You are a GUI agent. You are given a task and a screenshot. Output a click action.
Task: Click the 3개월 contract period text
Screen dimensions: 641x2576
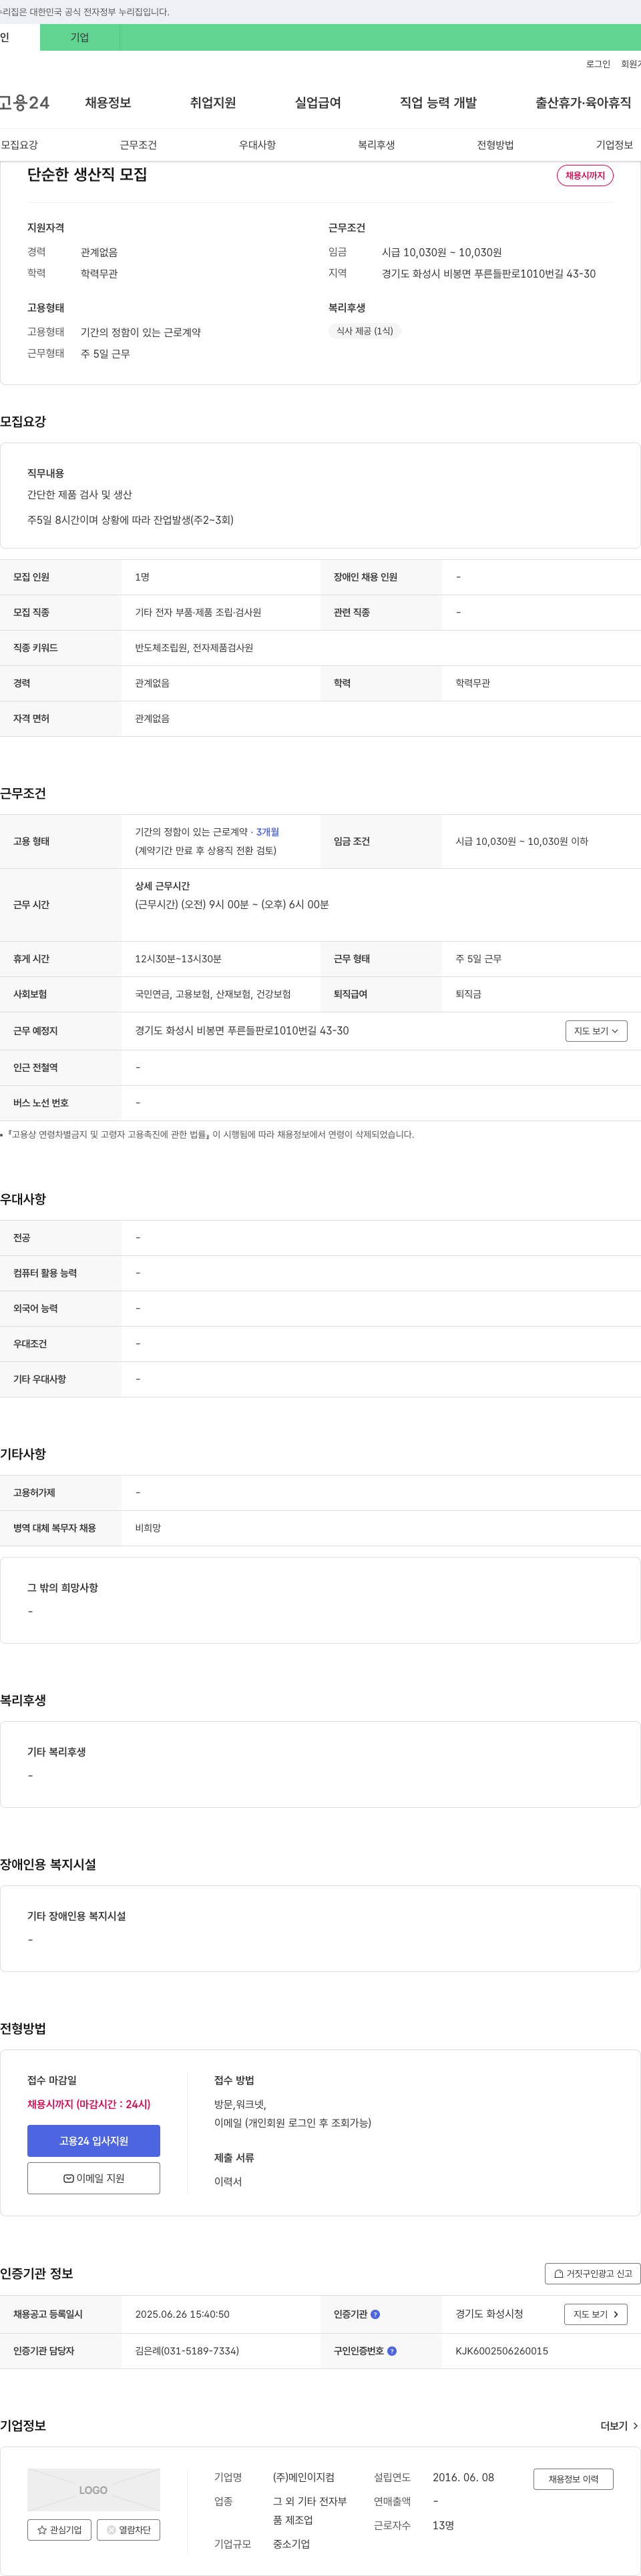pos(268,832)
